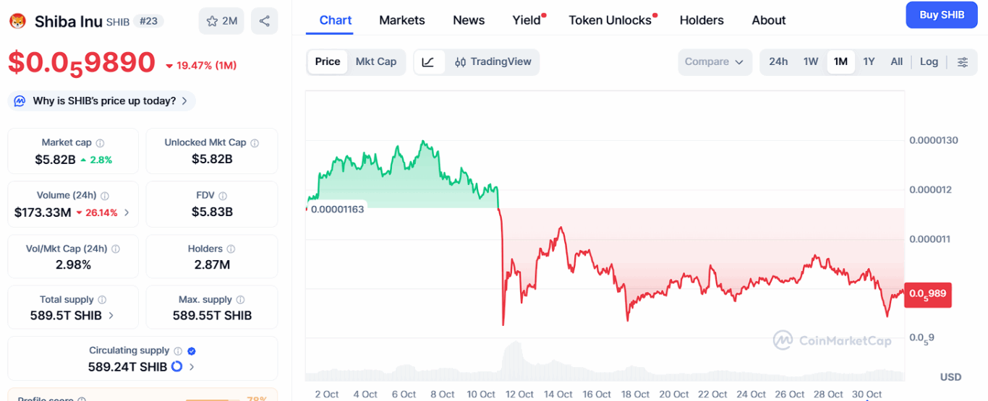Click the share icon near the coin name
The height and width of the screenshot is (401, 988).
click(265, 21)
